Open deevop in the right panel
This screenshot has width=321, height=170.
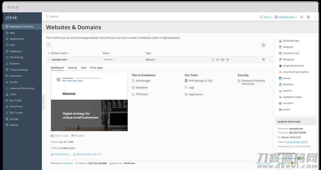point(284,78)
